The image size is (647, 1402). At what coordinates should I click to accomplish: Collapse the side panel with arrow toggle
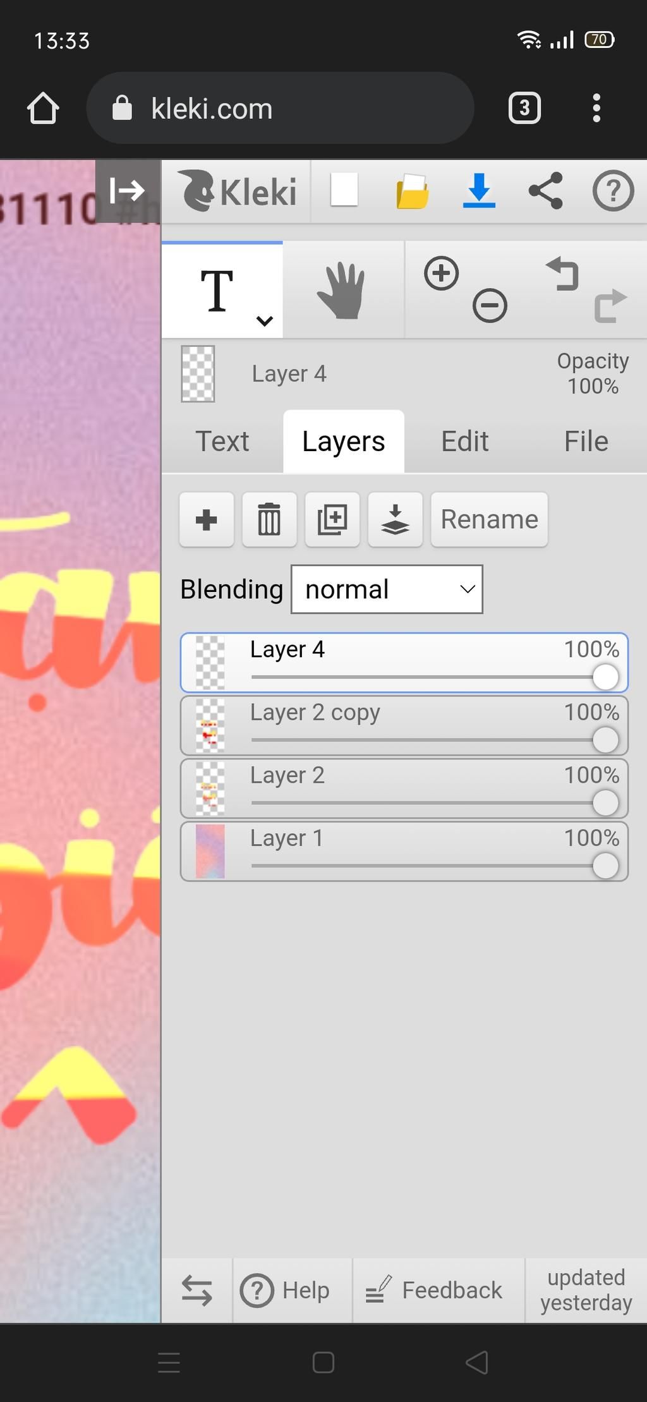[127, 190]
